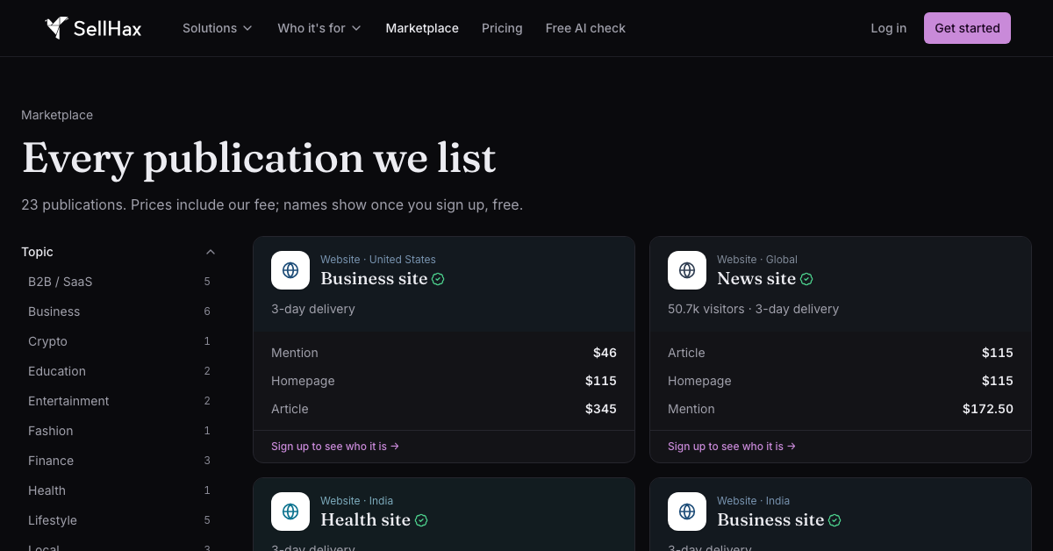Filter by B2B / SaaS topic
The width and height of the screenshot is (1053, 551).
[119, 282]
